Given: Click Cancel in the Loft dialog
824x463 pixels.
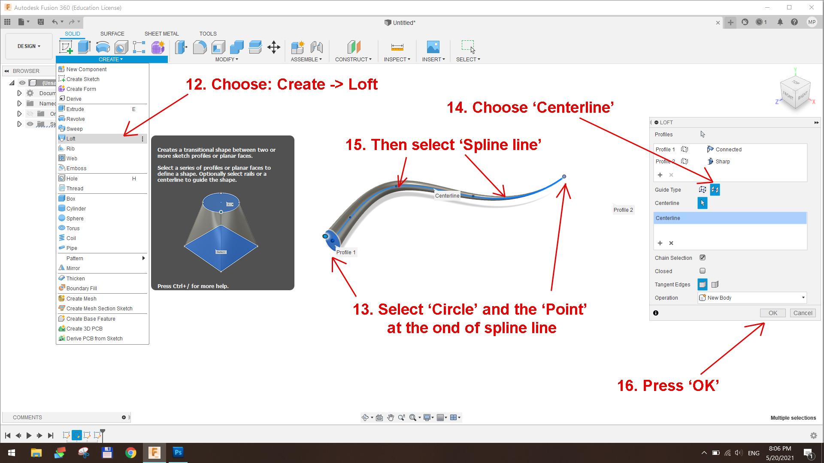Looking at the screenshot, I should pos(803,313).
